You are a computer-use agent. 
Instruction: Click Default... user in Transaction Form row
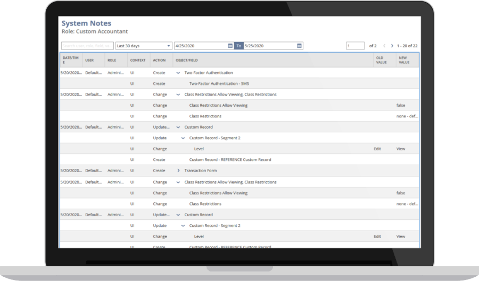point(94,171)
